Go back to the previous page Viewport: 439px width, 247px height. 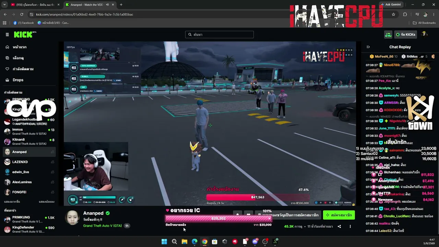(x=5, y=14)
